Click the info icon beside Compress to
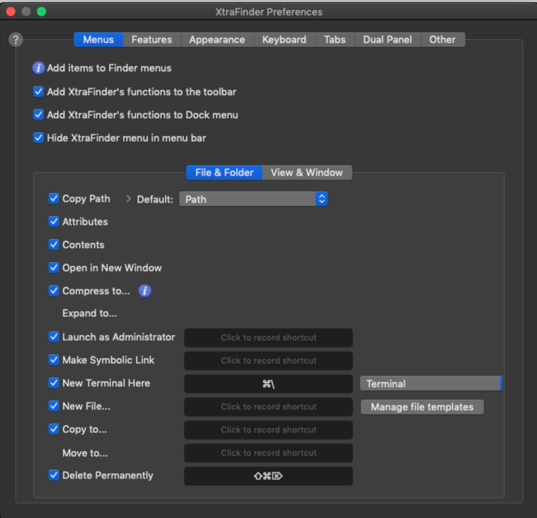Image resolution: width=537 pixels, height=518 pixels. pyautogui.click(x=145, y=291)
